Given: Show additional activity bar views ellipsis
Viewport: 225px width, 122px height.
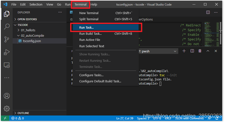Looking at the screenshot, I should [x=6, y=78].
